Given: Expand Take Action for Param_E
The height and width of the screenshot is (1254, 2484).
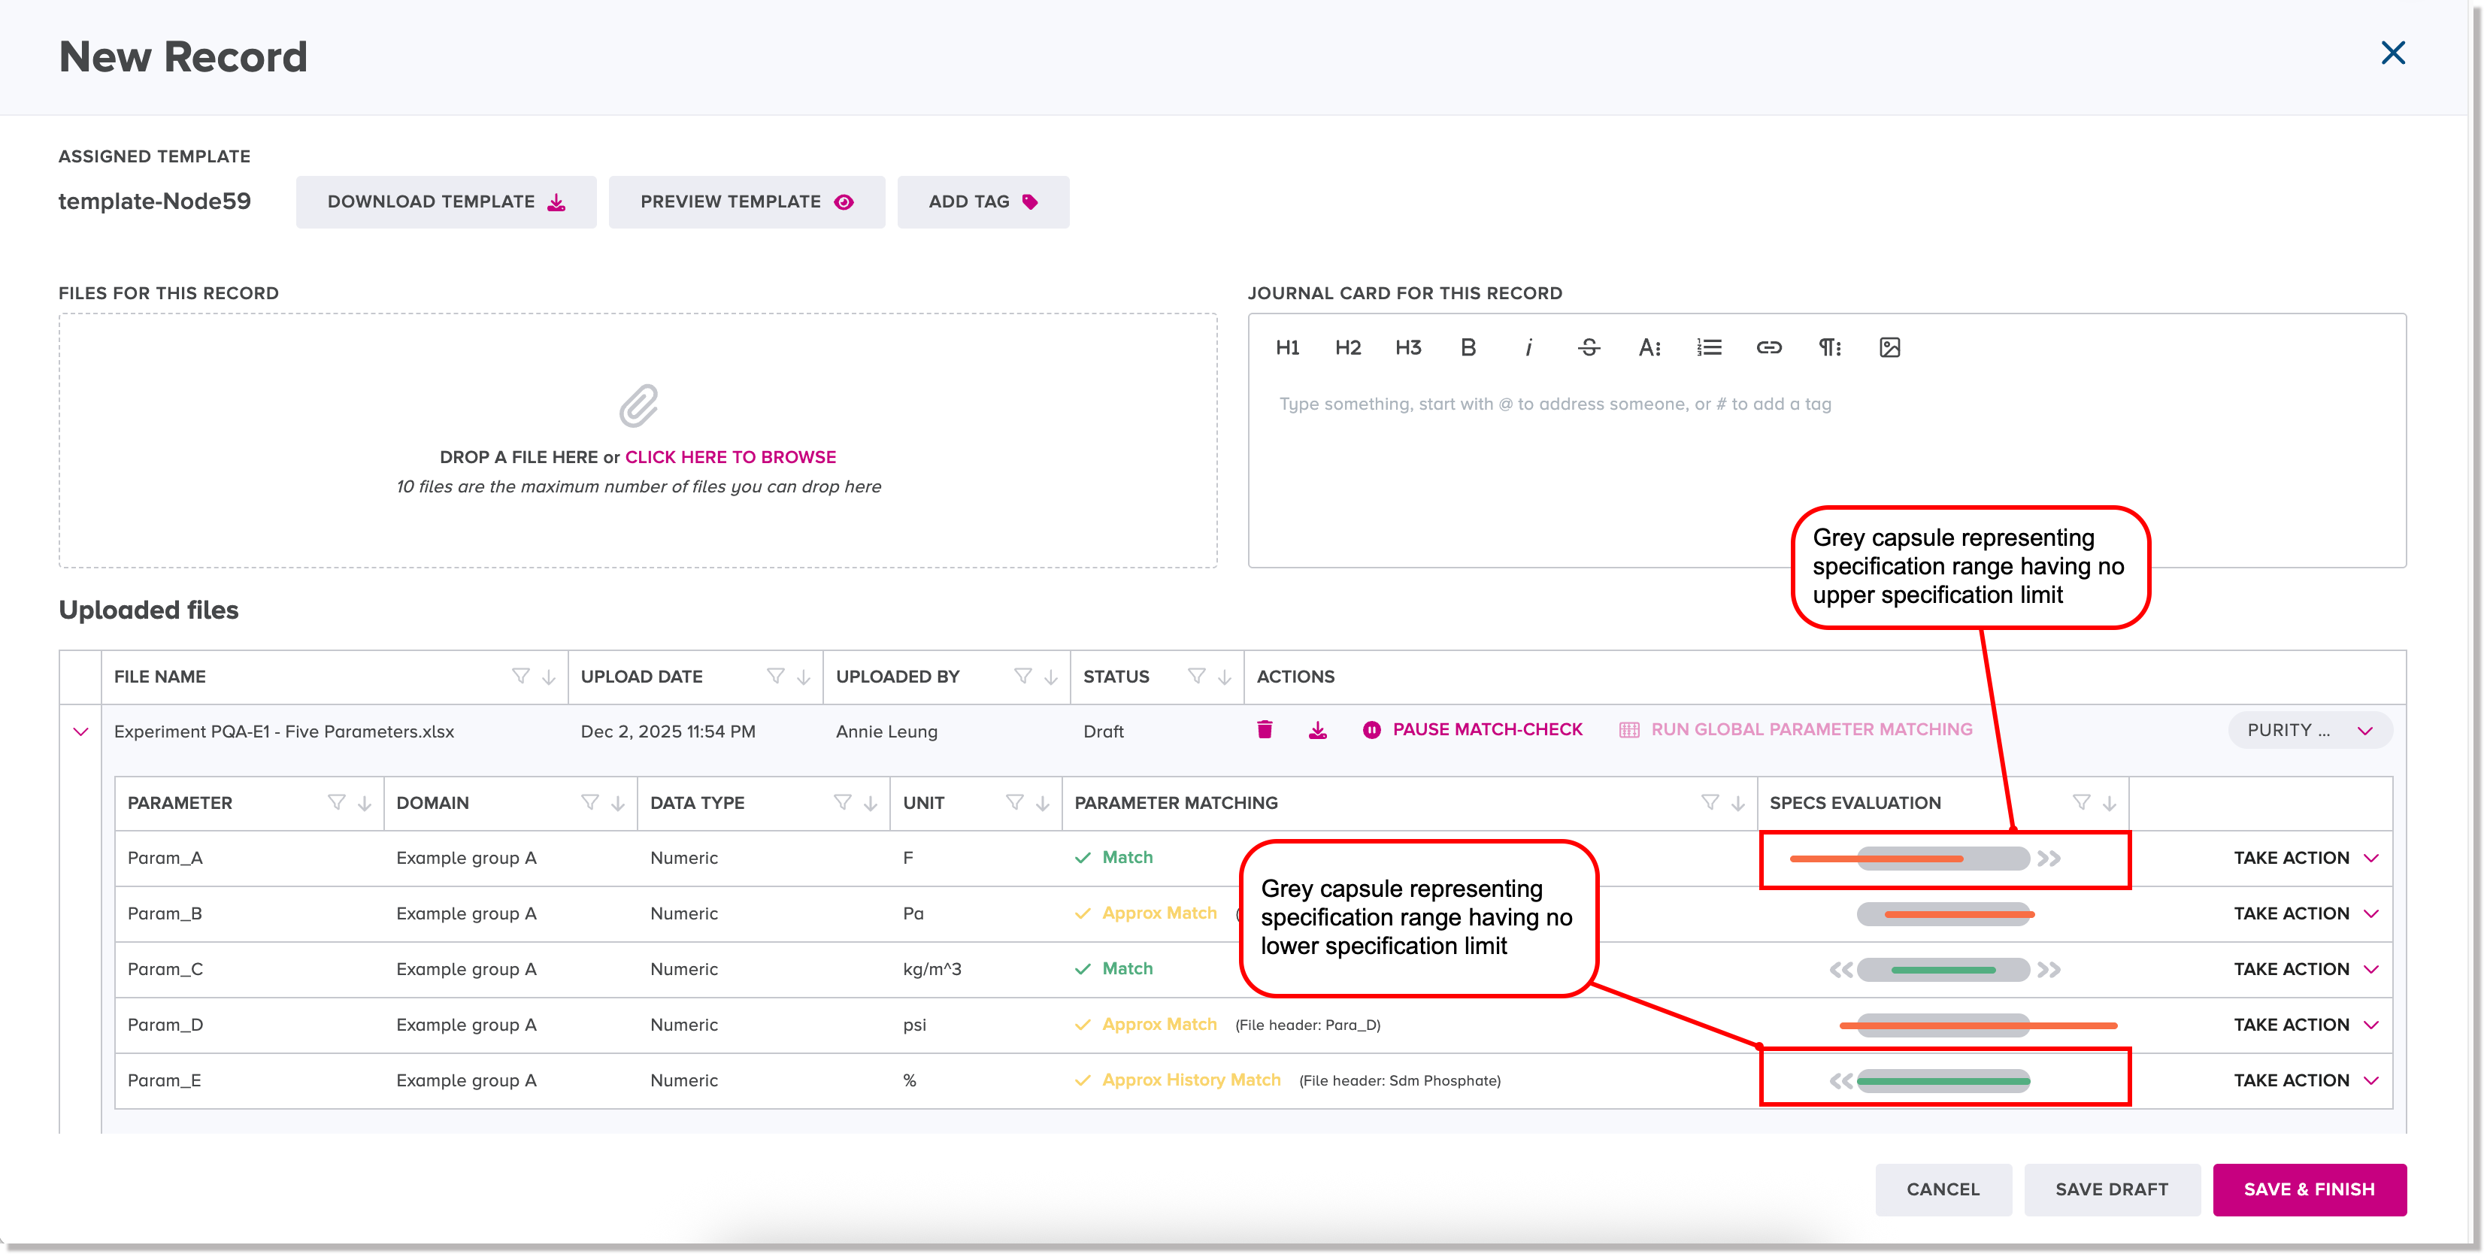Looking at the screenshot, I should (2306, 1080).
